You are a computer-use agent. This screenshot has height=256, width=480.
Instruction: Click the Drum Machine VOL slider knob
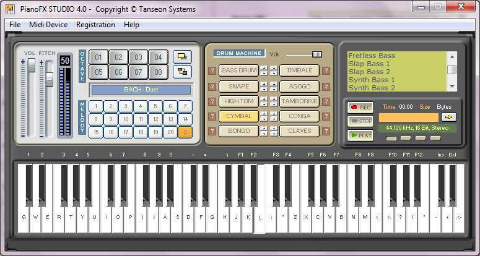coord(317,54)
